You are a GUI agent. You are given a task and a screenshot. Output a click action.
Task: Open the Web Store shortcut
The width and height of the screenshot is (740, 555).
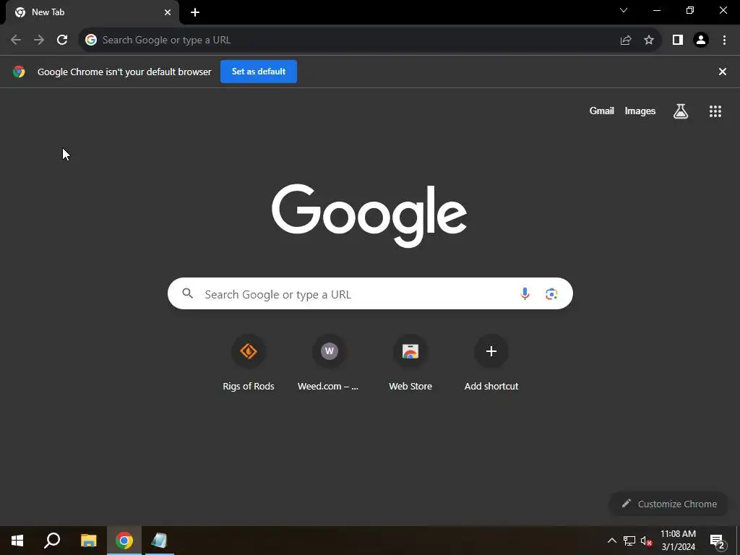coord(410,364)
